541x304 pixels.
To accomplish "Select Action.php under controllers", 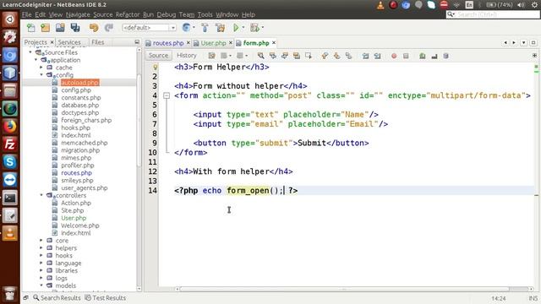I will coord(76,203).
